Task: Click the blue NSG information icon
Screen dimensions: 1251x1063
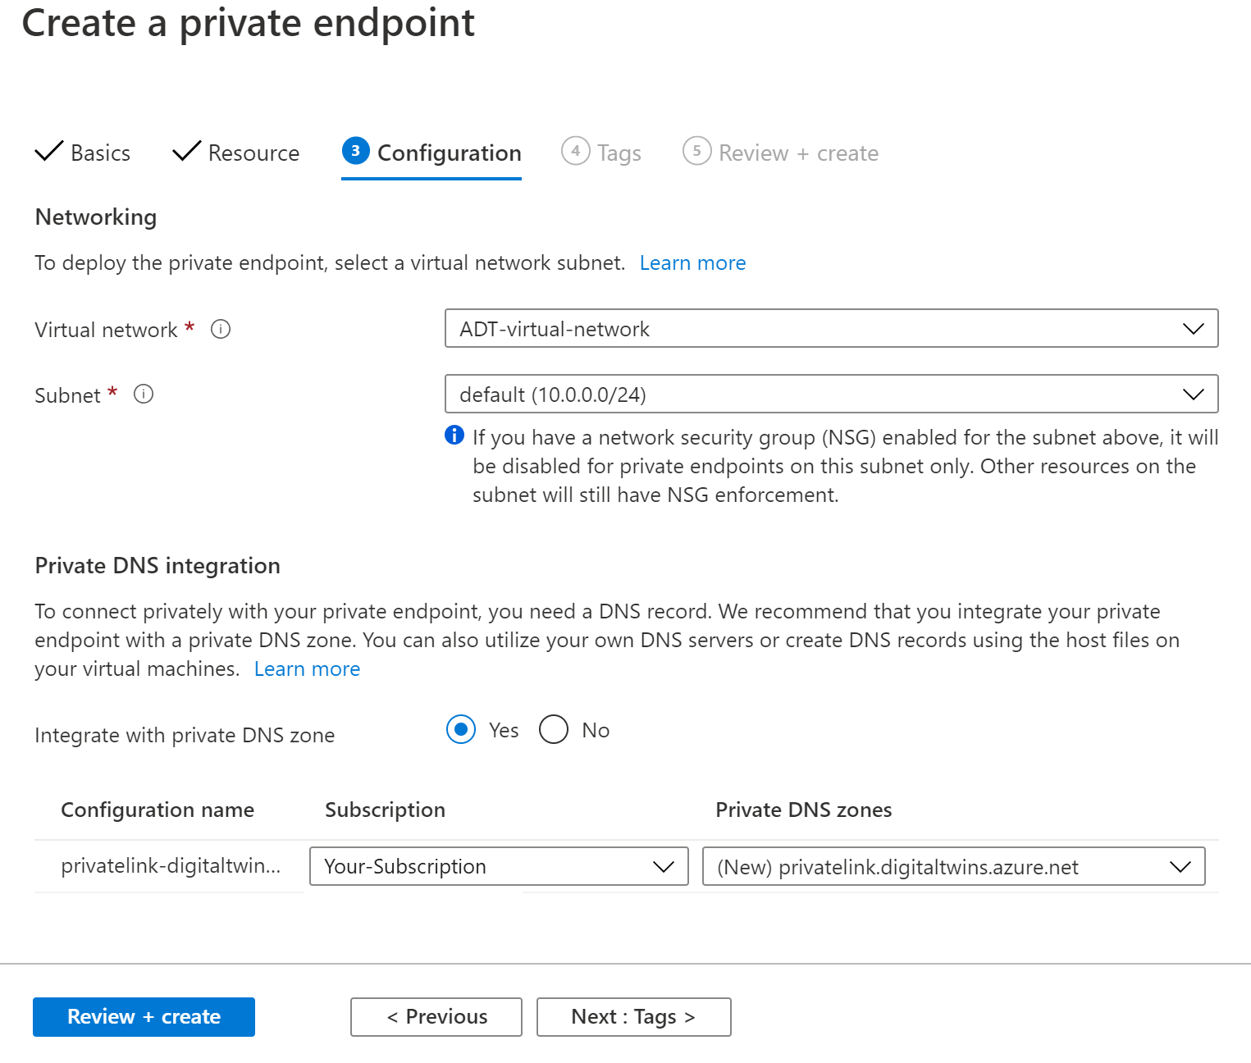Action: point(454,435)
